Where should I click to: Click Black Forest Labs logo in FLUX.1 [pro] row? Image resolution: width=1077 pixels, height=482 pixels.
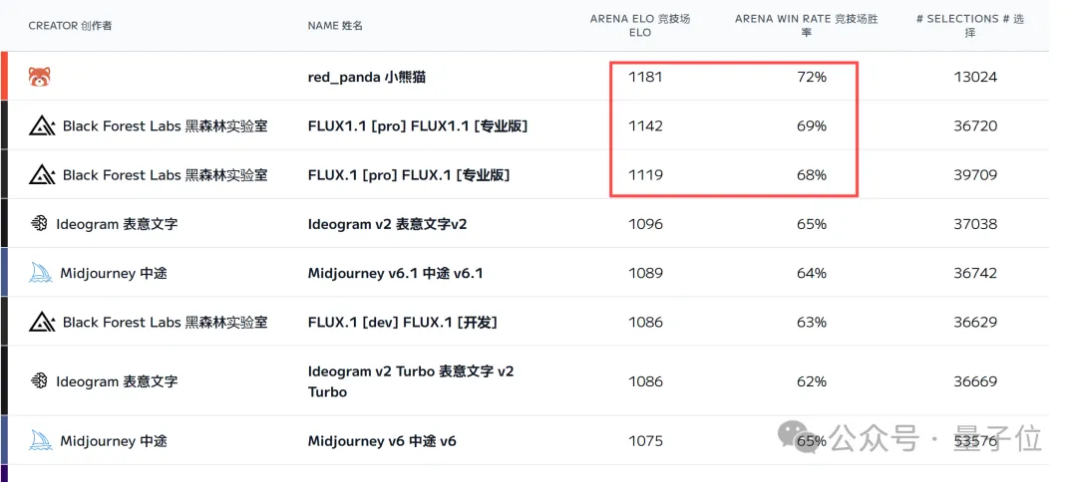tap(42, 175)
